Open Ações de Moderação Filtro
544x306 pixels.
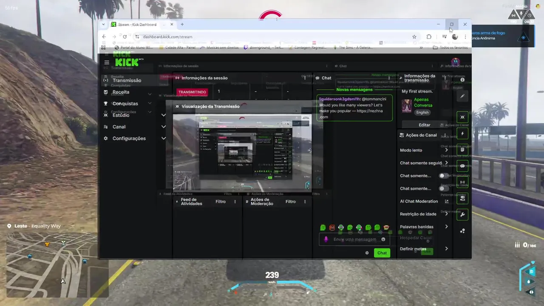point(290,201)
